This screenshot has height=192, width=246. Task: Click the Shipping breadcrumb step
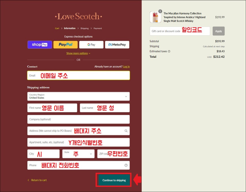85,28
